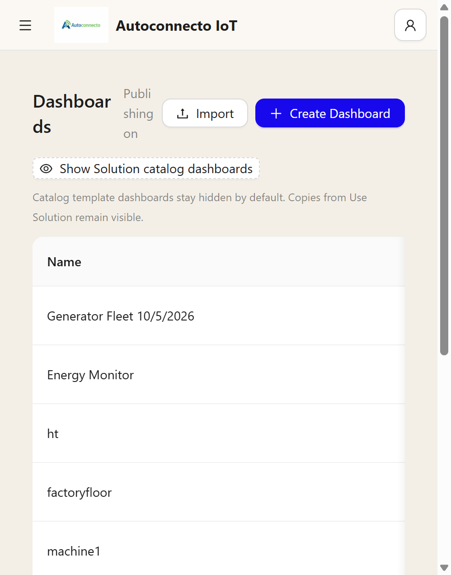Open the user profile icon button

point(410,25)
